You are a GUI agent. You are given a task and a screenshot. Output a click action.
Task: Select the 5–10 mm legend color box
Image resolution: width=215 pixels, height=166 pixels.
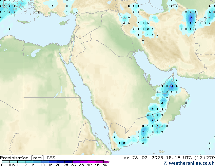click(37, 162)
